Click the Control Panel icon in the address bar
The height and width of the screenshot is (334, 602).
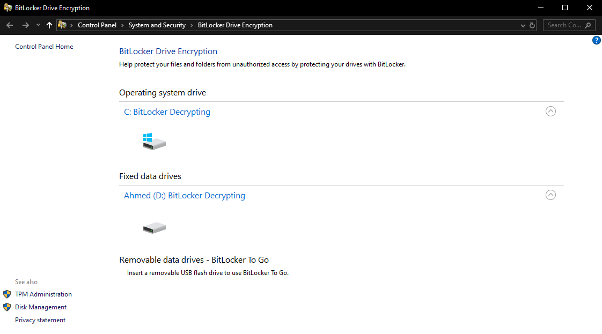pos(62,25)
